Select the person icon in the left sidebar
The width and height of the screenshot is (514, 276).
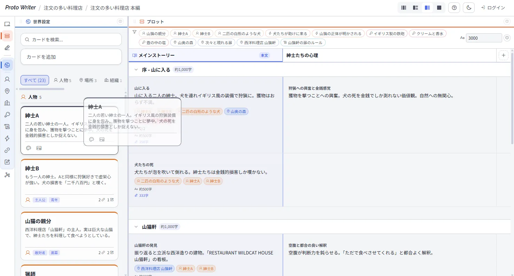(x=7, y=79)
